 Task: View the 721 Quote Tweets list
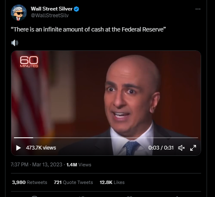coord(73,182)
